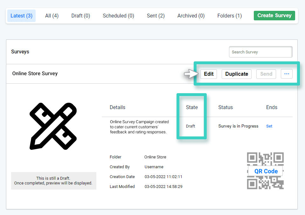The width and height of the screenshot is (305, 215).
Task: Open the Archived (0) tab
Action: [x=191, y=16]
